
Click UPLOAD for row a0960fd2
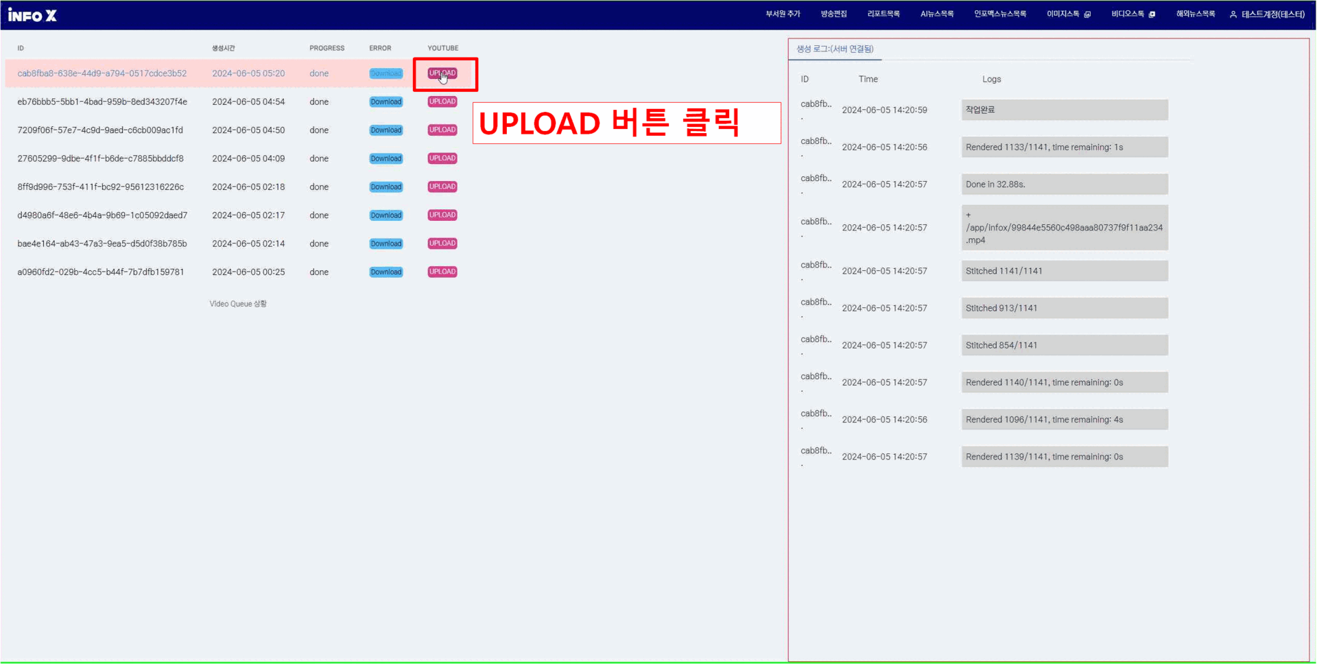coord(442,272)
